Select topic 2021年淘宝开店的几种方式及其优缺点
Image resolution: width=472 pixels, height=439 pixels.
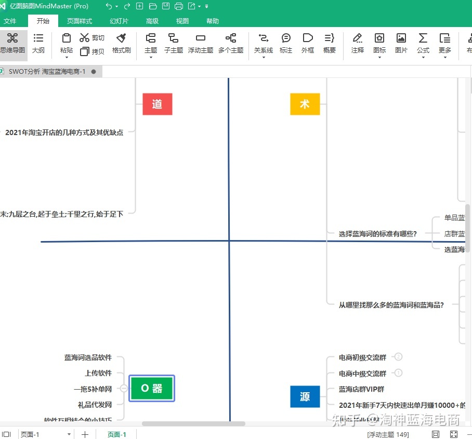point(64,132)
